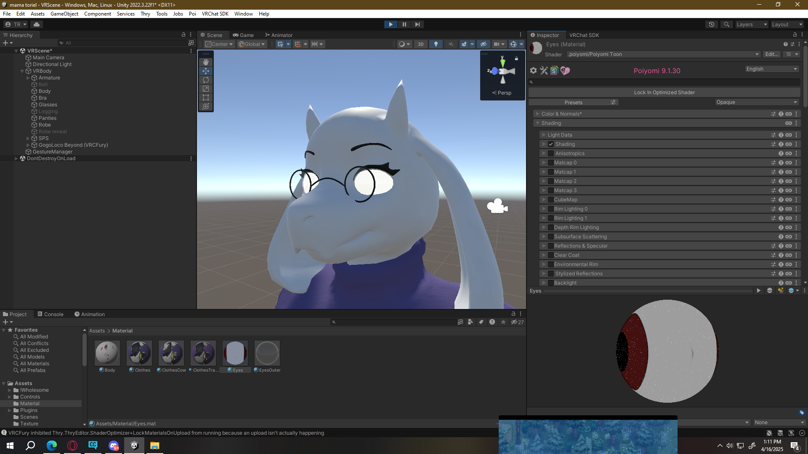Viewport: 808px width, 454px height.
Task: Click the Step forward button
Action: pyautogui.click(x=417, y=24)
